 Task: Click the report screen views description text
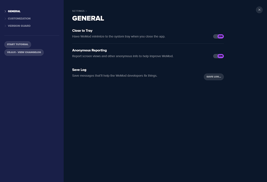tap(123, 56)
